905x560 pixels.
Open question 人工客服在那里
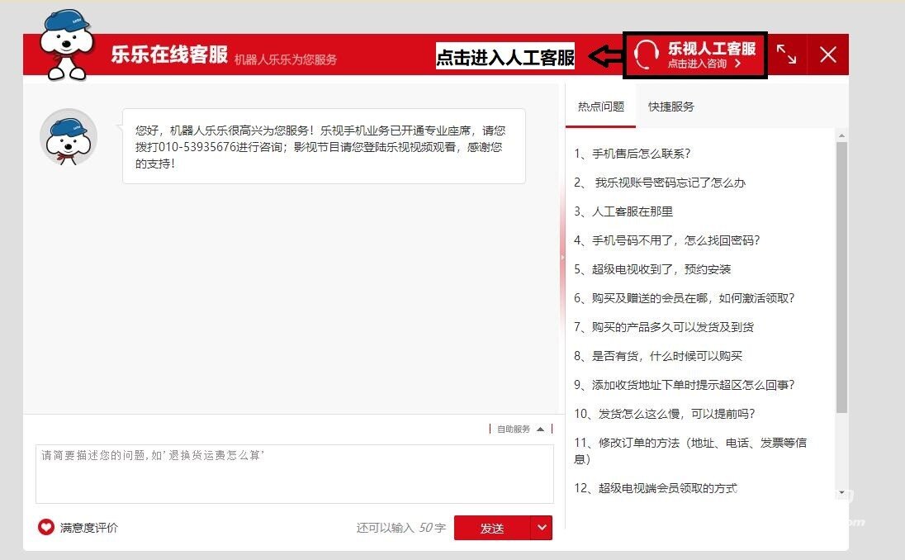pos(623,211)
